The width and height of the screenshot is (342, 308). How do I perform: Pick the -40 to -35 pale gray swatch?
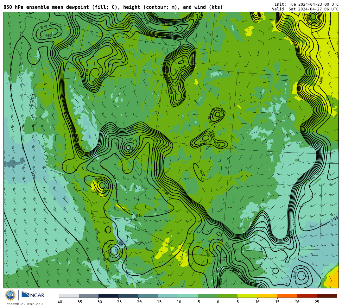click(69, 296)
